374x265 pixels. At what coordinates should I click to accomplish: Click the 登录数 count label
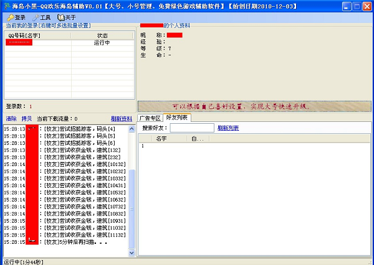pyautogui.click(x=19, y=106)
